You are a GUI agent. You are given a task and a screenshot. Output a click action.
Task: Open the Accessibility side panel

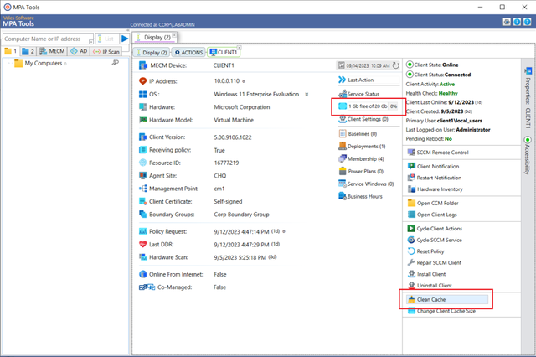(x=528, y=156)
